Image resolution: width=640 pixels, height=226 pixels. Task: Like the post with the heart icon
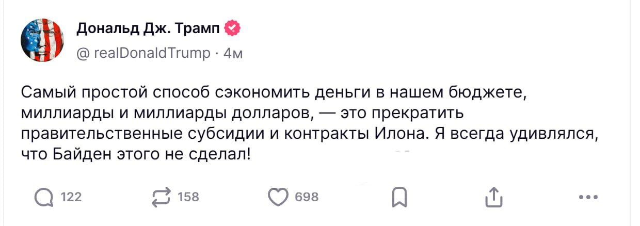pyautogui.click(x=279, y=197)
